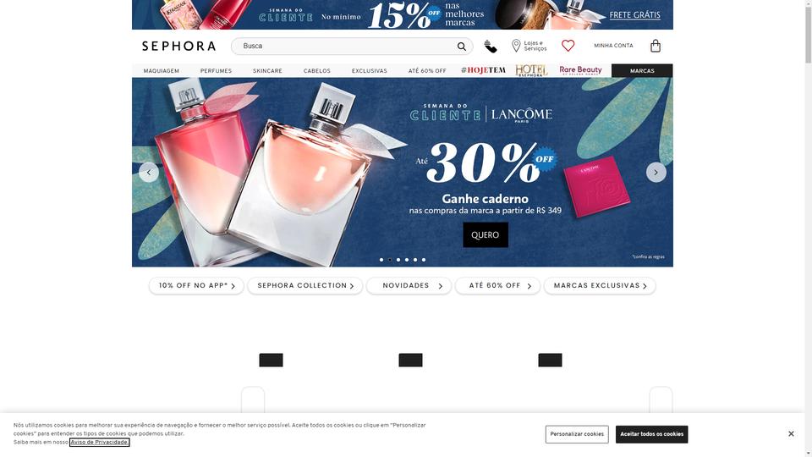Viewport: 812px width, 457px height.
Task: Open the shopping bag icon
Action: click(655, 46)
